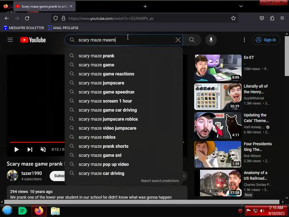Pick scary maze game snl suggestion
This screenshot has width=289, height=217.
click(124, 155)
